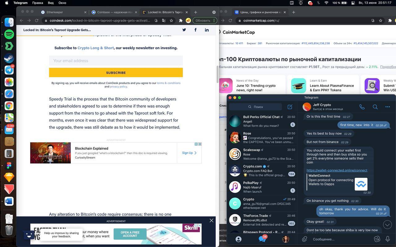The width and height of the screenshot is (396, 247).
Task: Click the Подробнее link on CoinMarketCap
Action: [x=388, y=67]
